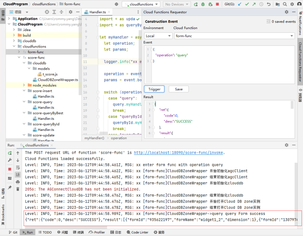Click Select Opened File icon in project panel
Viewport: 303px width, 236px height.
[47, 12]
